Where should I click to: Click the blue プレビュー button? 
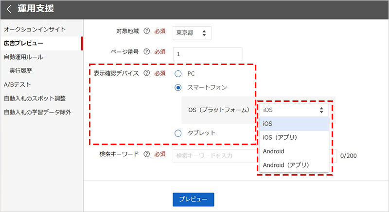pos(193,199)
